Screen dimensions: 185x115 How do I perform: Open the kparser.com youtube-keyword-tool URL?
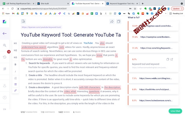click(x=42, y=27)
